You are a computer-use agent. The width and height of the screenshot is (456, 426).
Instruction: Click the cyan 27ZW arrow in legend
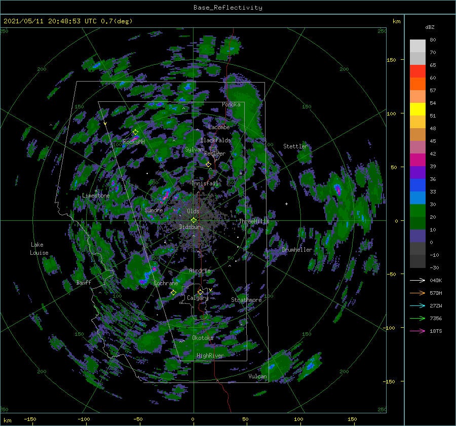click(x=417, y=305)
